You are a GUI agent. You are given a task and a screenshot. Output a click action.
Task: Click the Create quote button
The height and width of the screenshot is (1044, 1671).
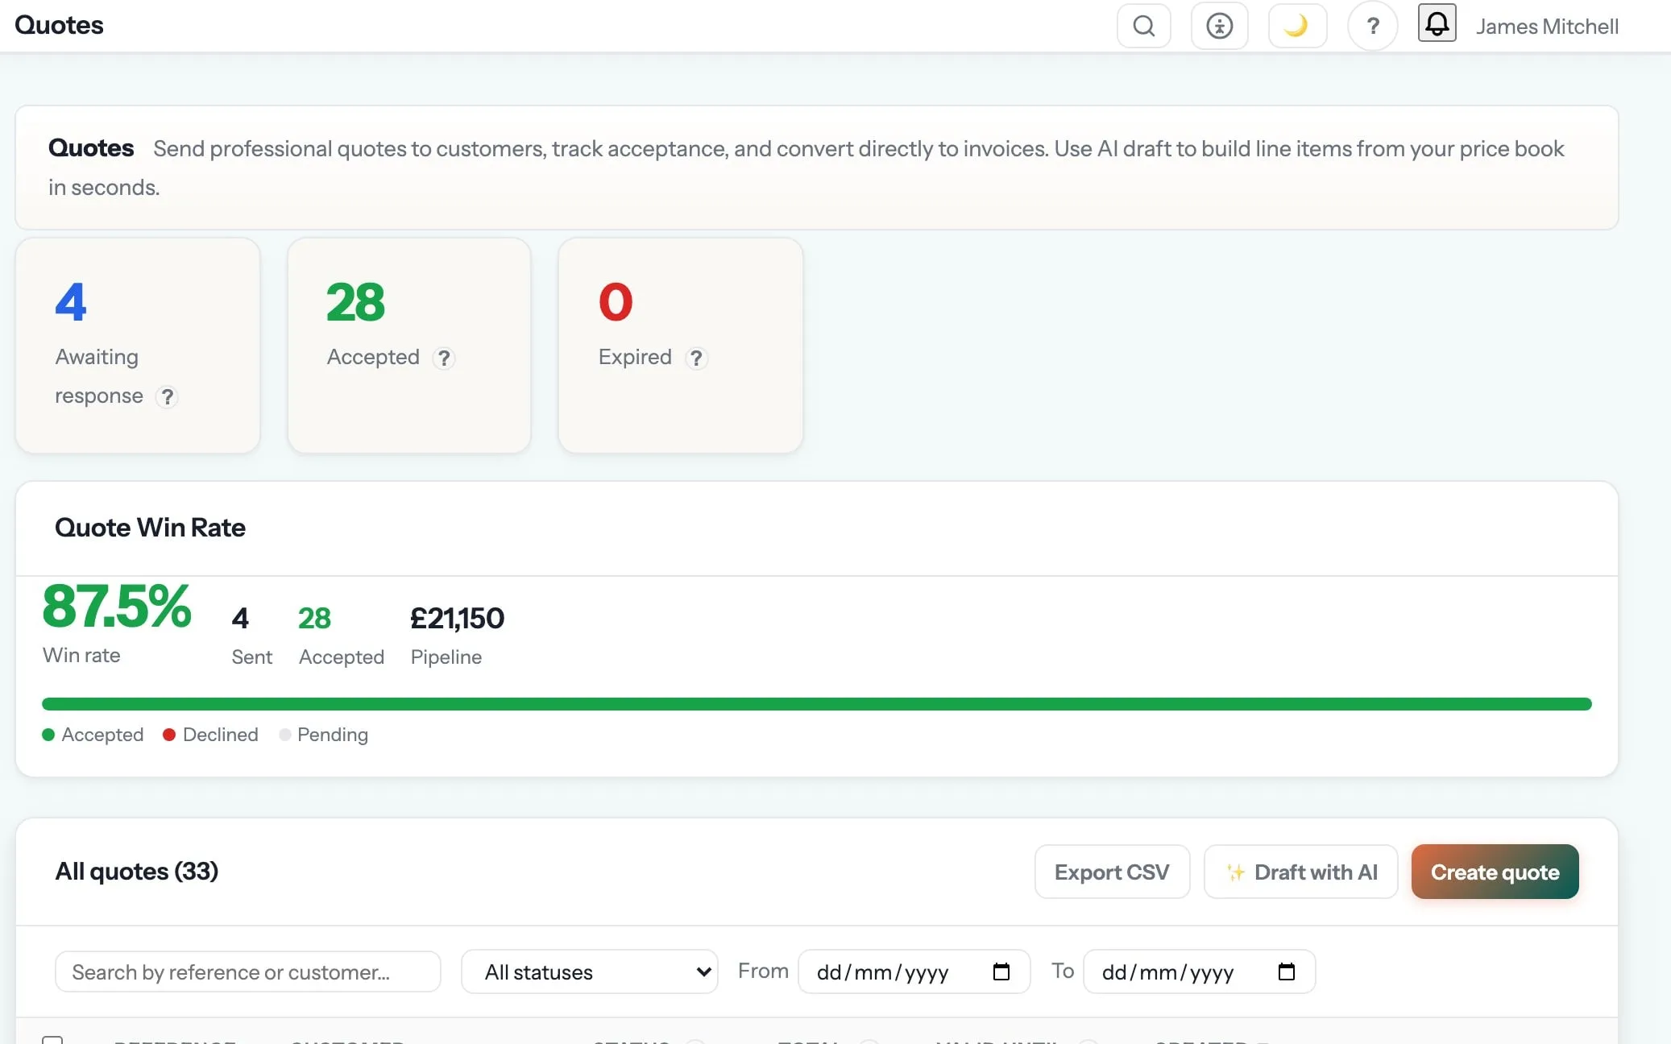tap(1495, 872)
